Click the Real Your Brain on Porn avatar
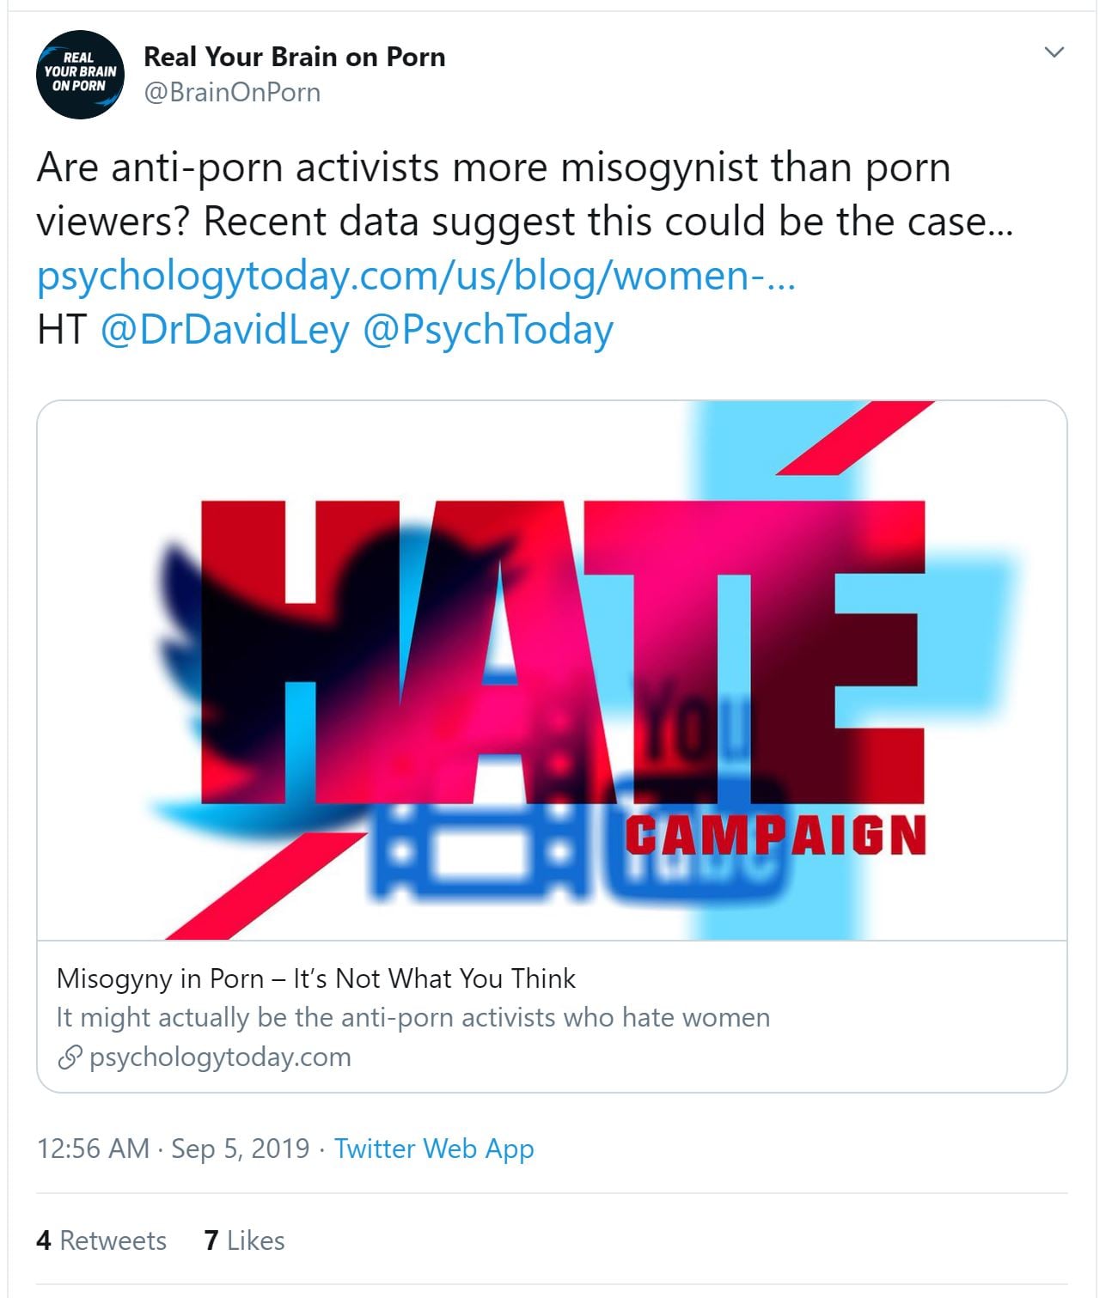This screenshot has width=1112, height=1298. (x=80, y=74)
